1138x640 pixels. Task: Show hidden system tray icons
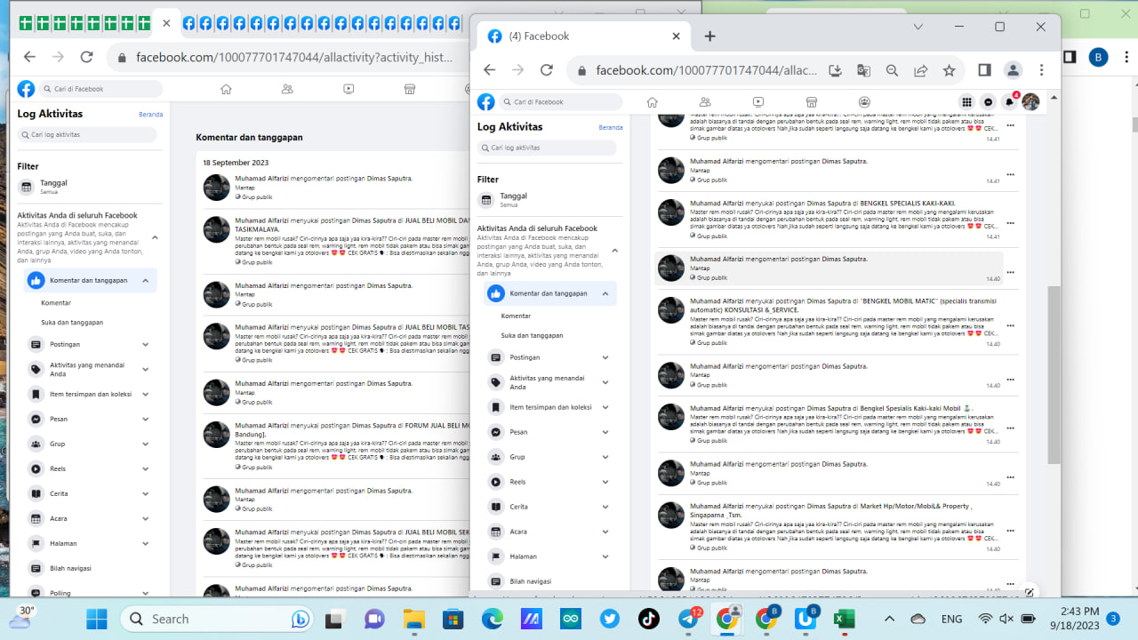pyautogui.click(x=889, y=619)
